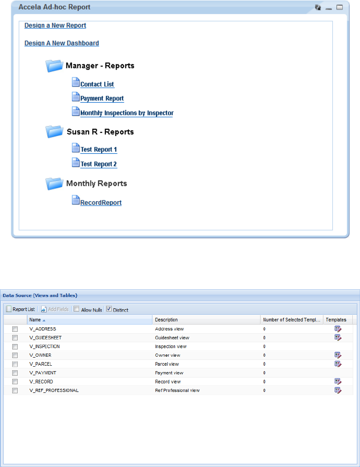Open templates editor for V_REF_PROFESSIONAL
Viewport: 360px width, 467px height.
coord(338,390)
